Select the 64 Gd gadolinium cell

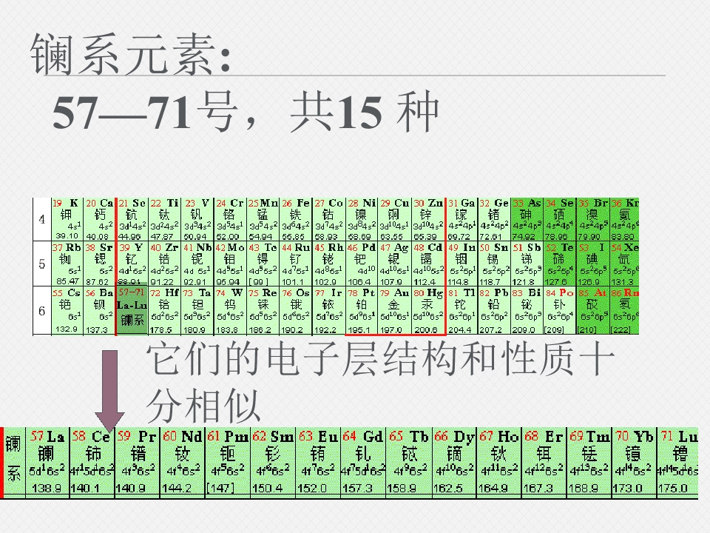[x=363, y=462]
